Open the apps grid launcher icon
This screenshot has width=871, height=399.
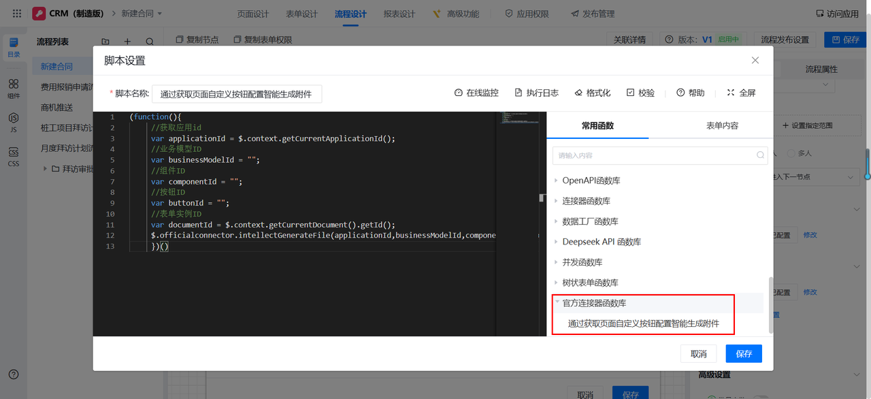[x=17, y=14]
